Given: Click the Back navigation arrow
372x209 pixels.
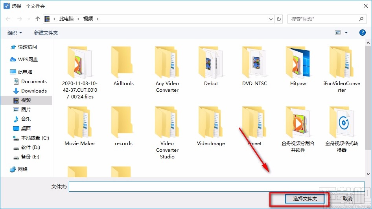Looking at the screenshot, I should [x=8, y=19].
